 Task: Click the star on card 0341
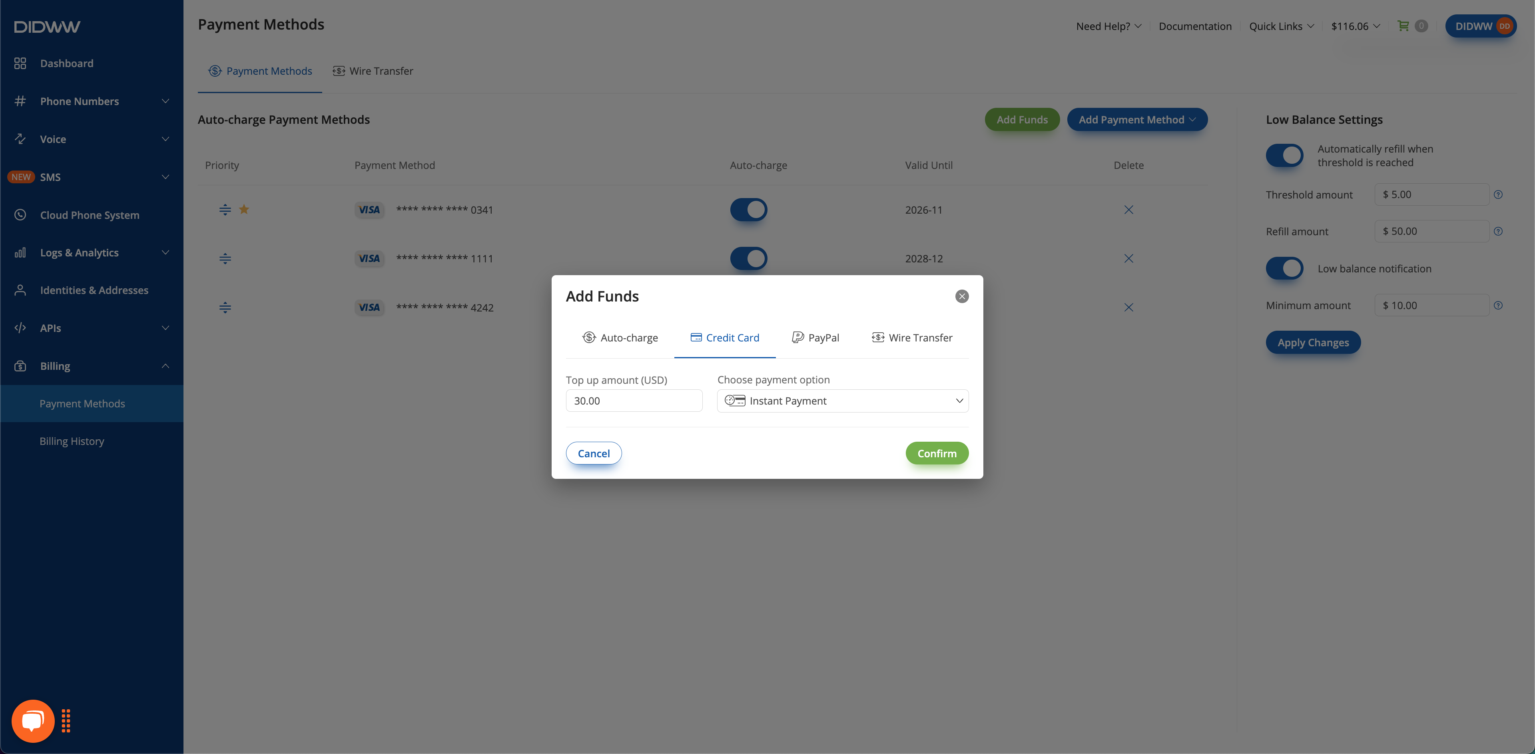click(244, 210)
